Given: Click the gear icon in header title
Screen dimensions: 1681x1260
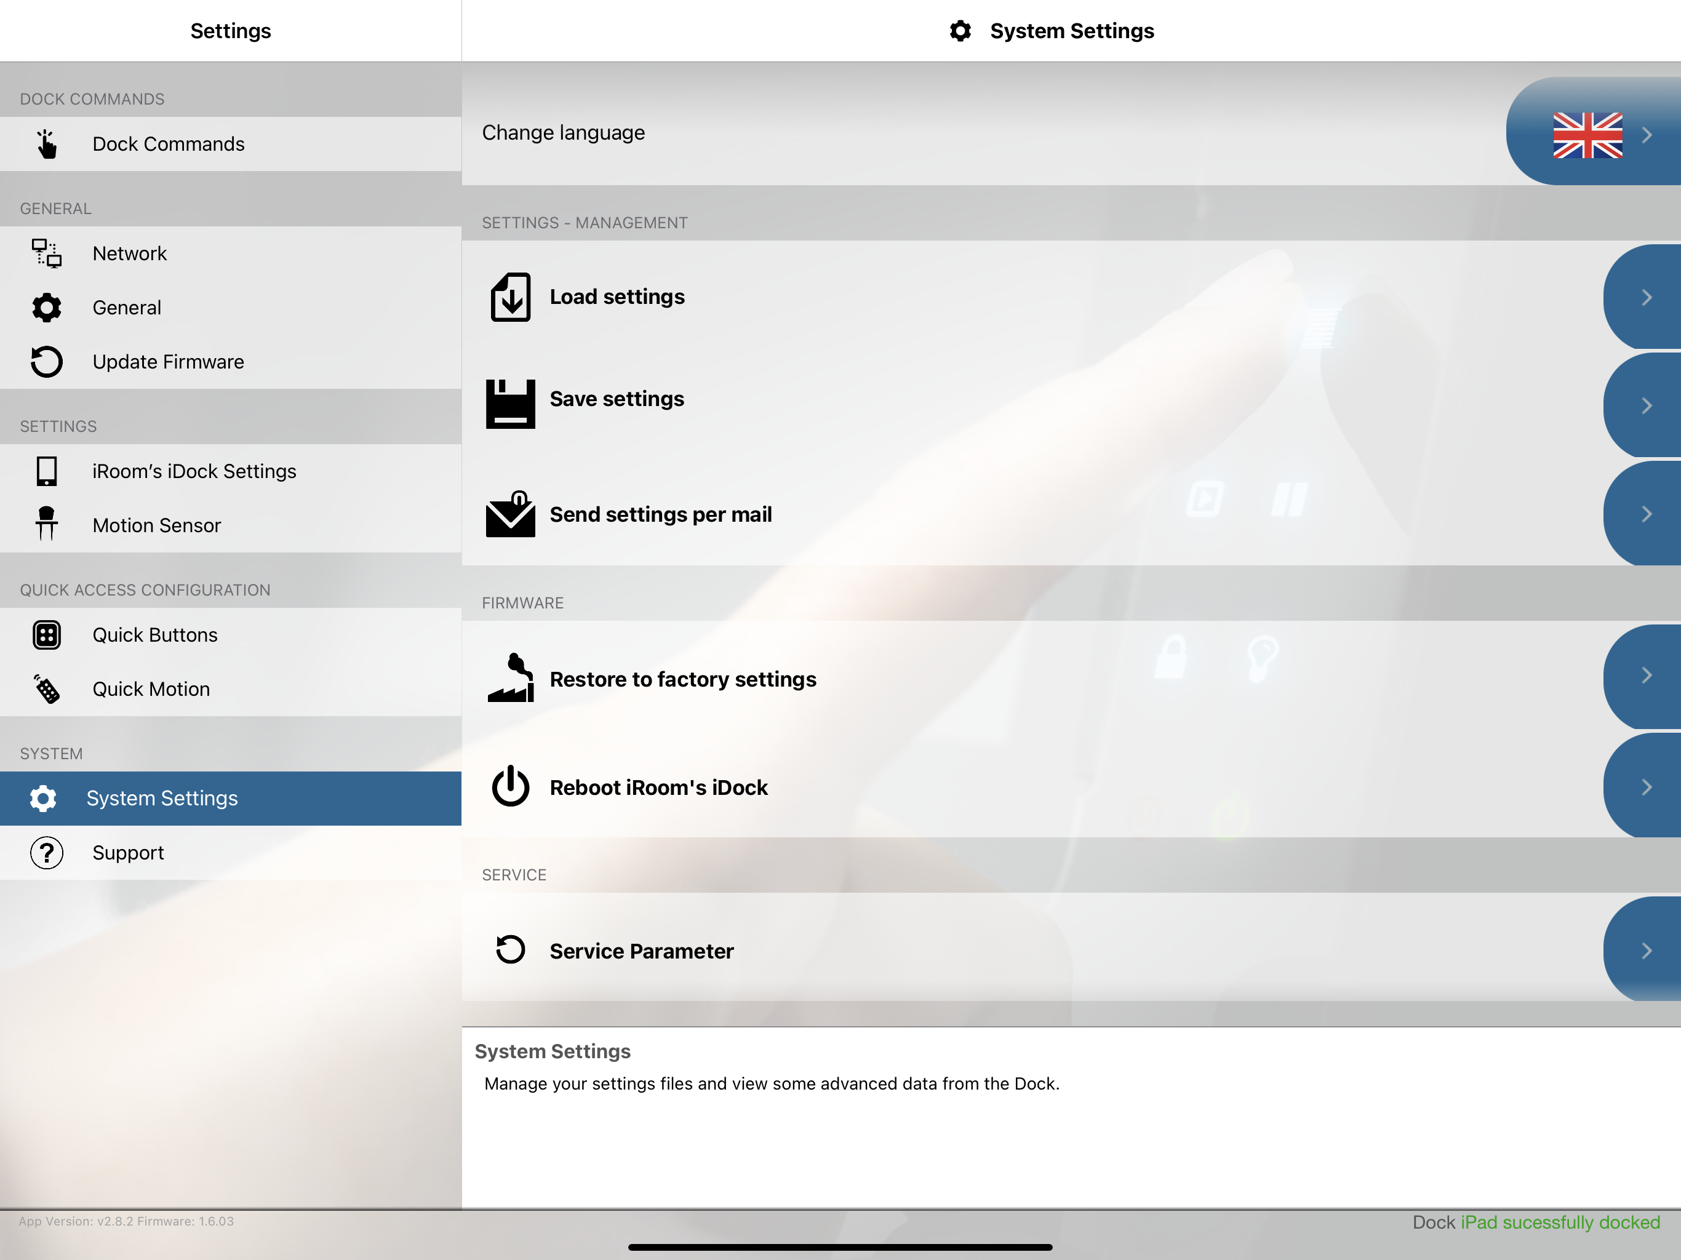Looking at the screenshot, I should click(960, 31).
